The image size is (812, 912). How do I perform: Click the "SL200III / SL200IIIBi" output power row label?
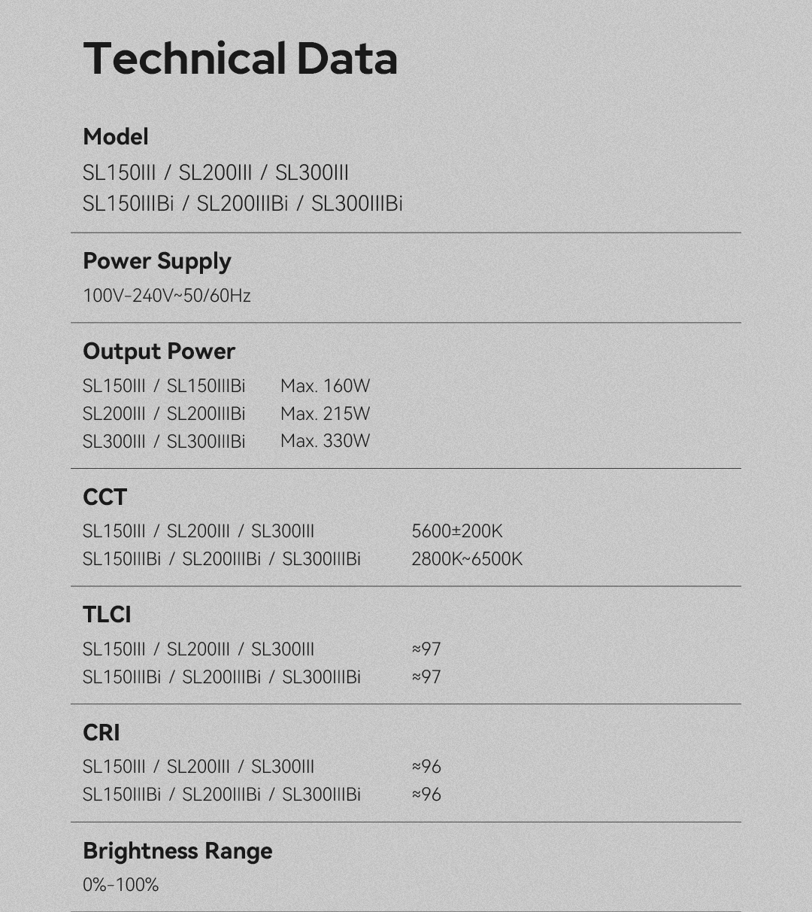click(164, 414)
